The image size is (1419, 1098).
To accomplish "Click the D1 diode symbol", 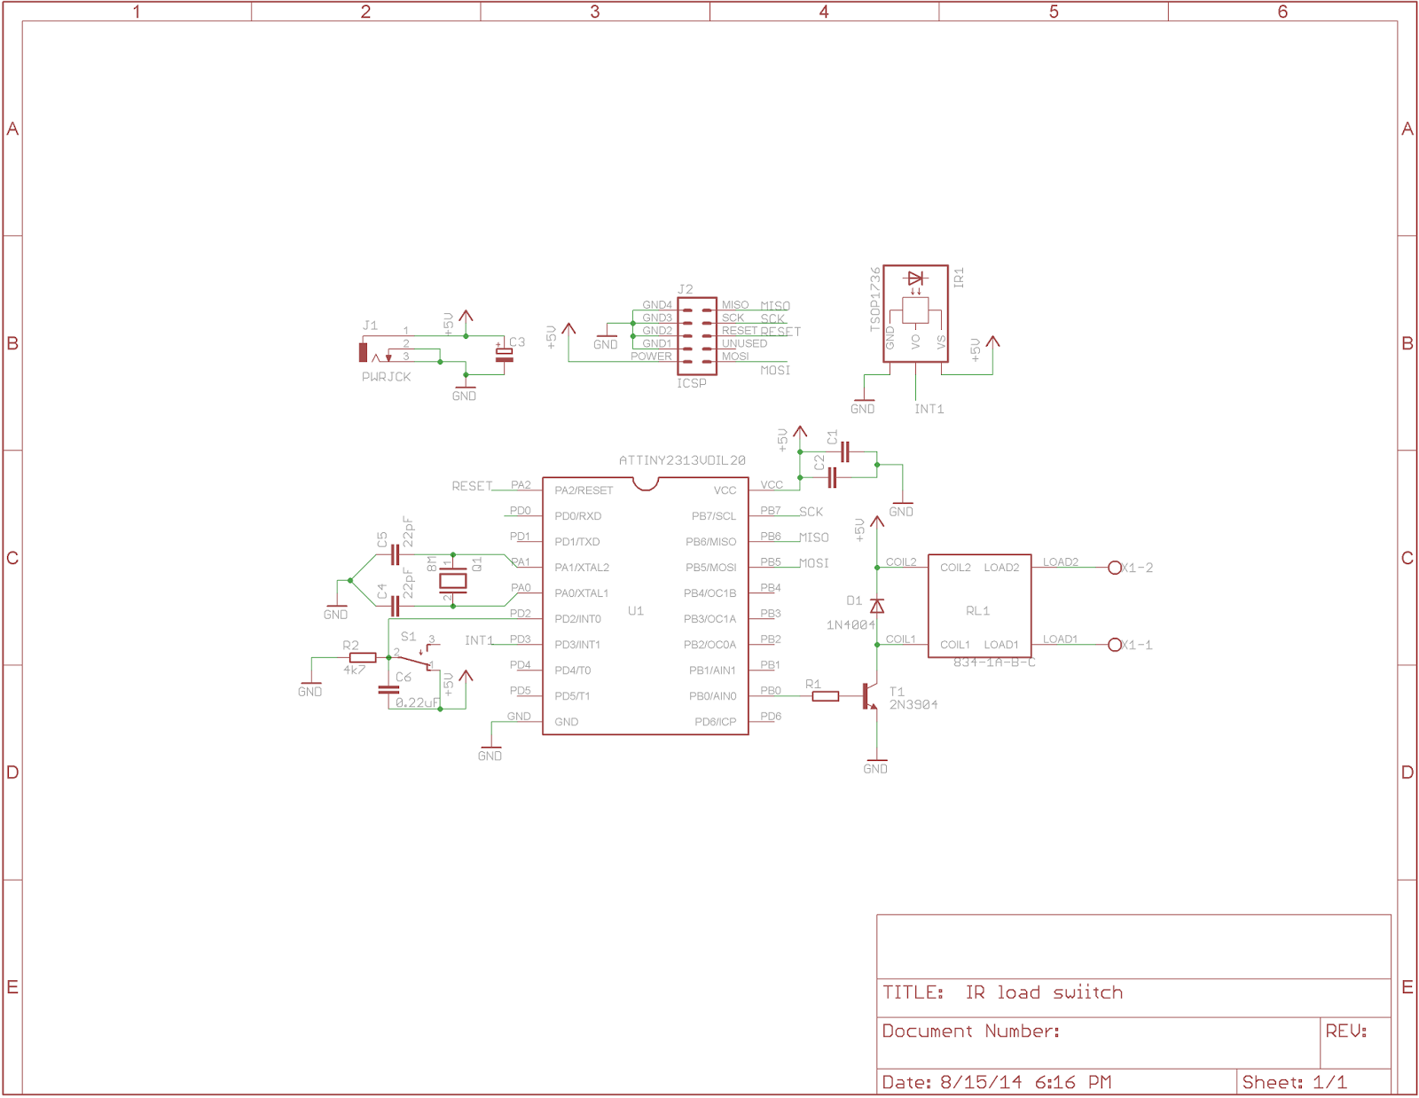I will point(877,607).
